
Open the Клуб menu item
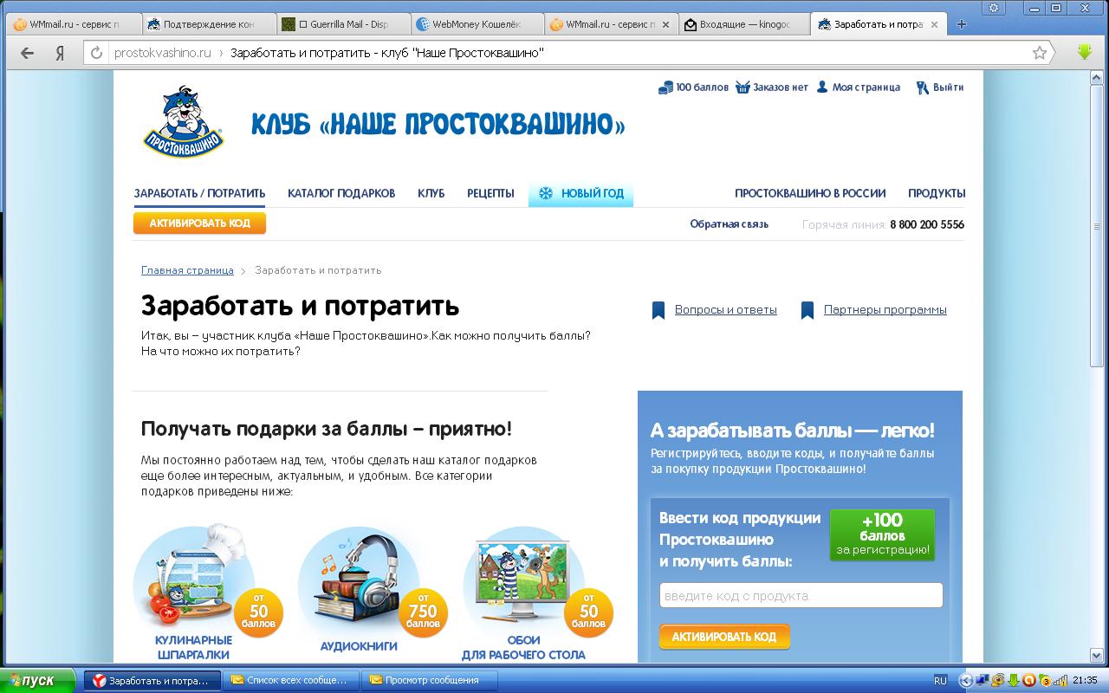click(x=431, y=193)
